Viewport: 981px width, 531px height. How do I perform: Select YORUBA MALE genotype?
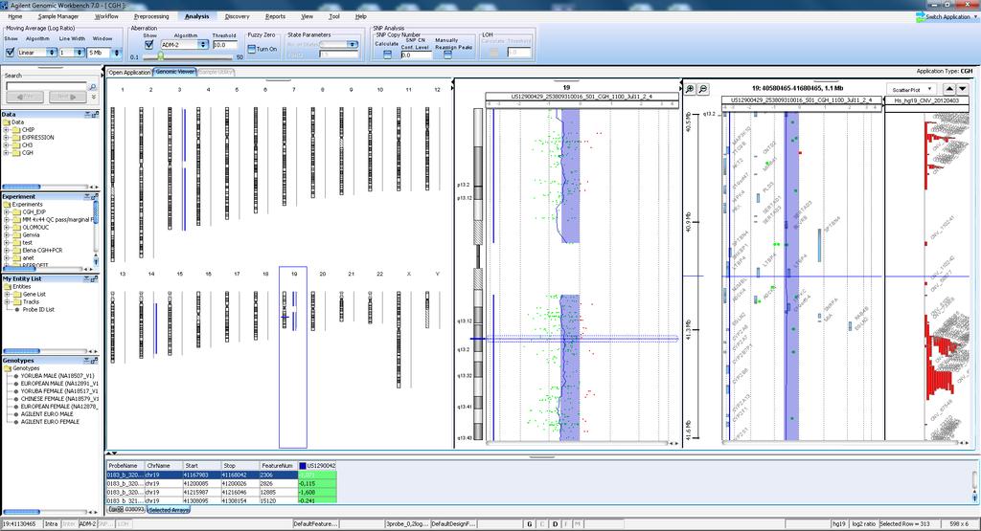57,376
